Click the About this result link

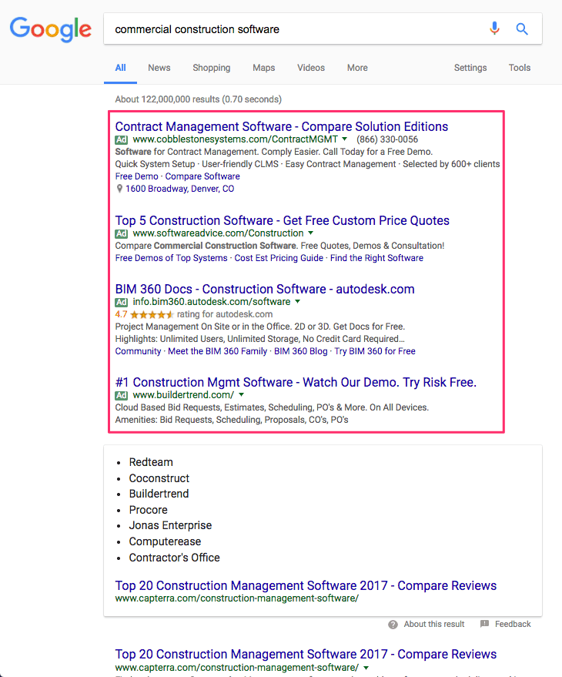coord(433,624)
